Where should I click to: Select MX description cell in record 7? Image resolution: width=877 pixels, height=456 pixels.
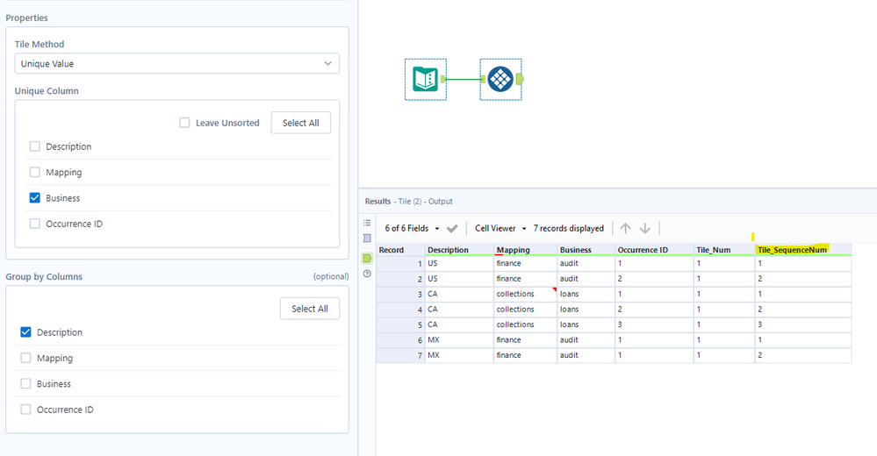[459, 355]
